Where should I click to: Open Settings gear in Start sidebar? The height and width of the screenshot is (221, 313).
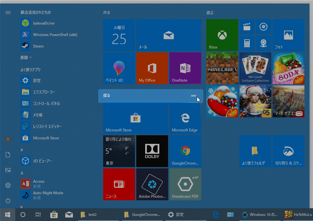8,185
